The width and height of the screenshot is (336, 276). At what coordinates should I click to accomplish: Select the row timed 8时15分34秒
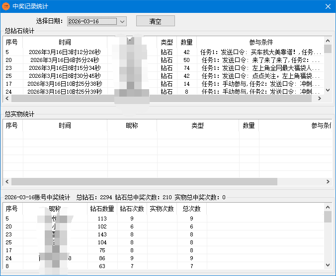click(x=65, y=68)
